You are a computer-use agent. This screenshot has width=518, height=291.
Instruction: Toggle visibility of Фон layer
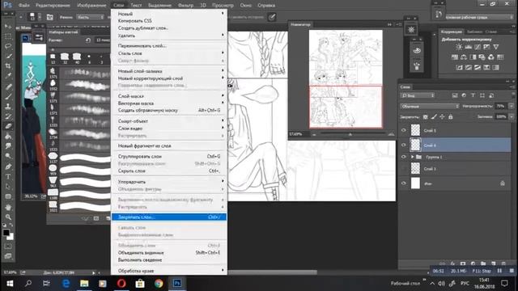(403, 183)
